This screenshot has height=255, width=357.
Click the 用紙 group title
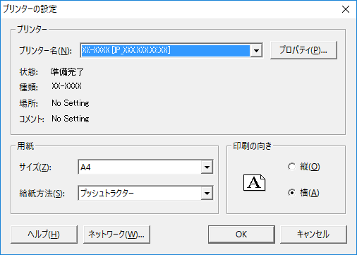point(25,146)
